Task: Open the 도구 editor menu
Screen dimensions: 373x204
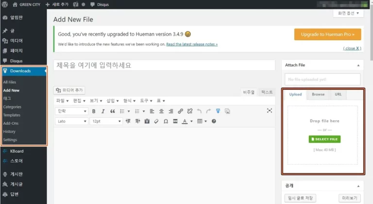Action: click(x=146, y=101)
